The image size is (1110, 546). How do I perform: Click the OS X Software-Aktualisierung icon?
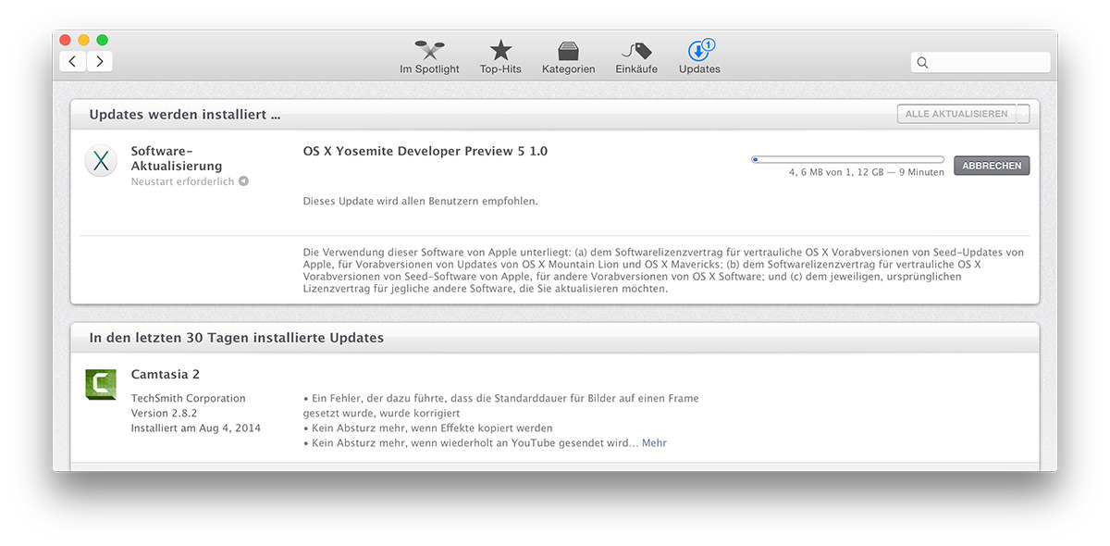pos(101,161)
